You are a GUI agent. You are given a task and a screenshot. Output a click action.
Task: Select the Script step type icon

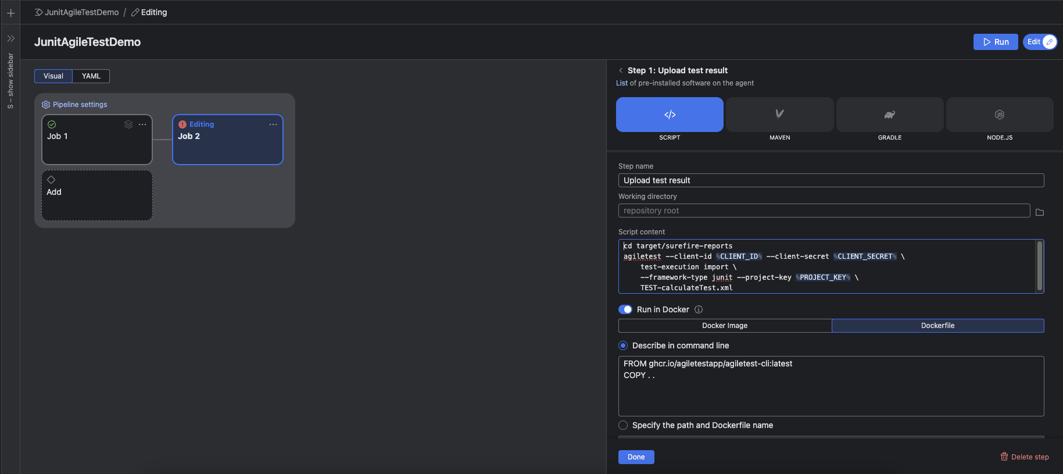click(670, 115)
